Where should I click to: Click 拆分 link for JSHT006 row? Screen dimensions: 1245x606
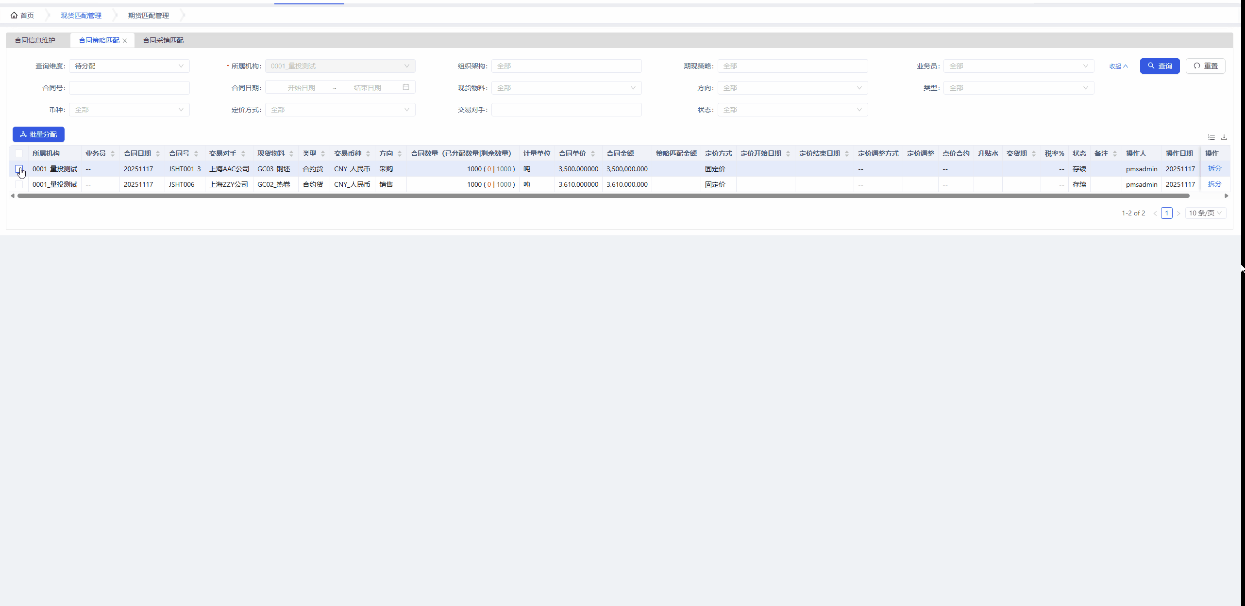1214,184
